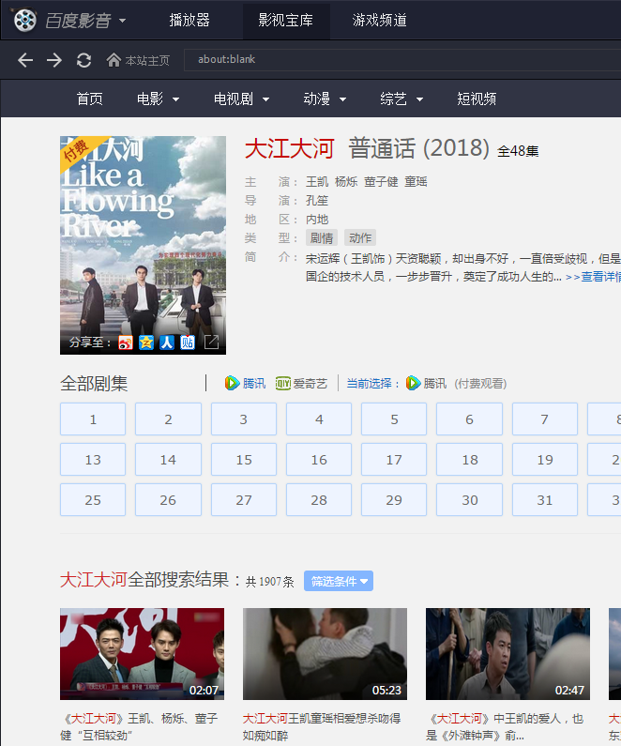Expand the 筛选条件 filter dropdown

click(339, 581)
